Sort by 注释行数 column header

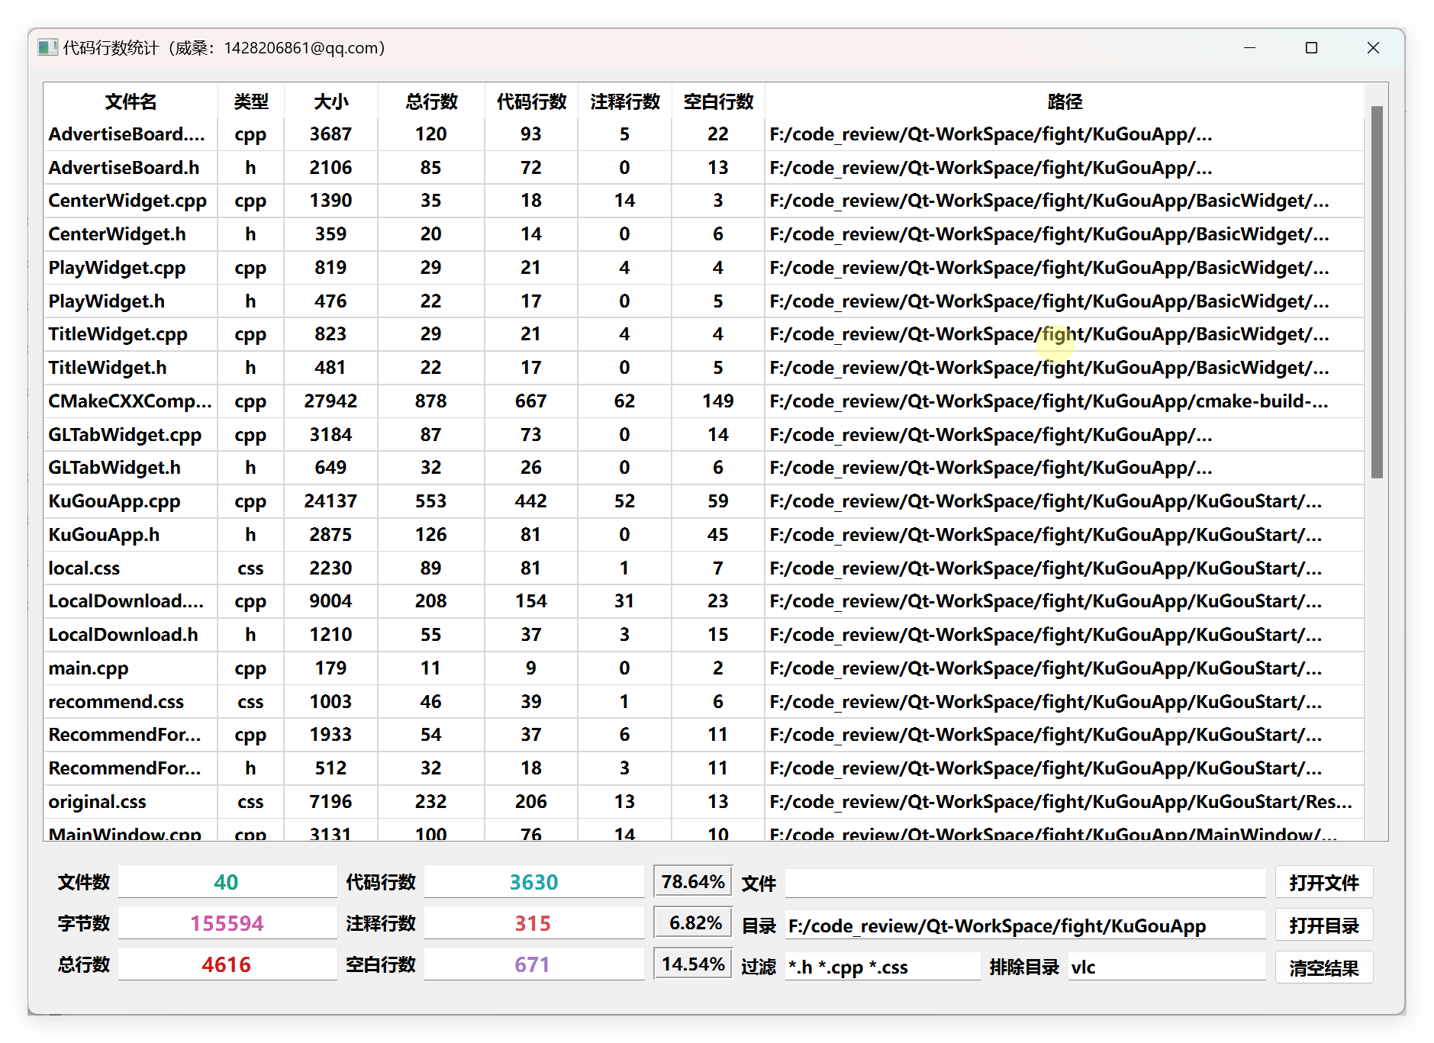pos(624,101)
